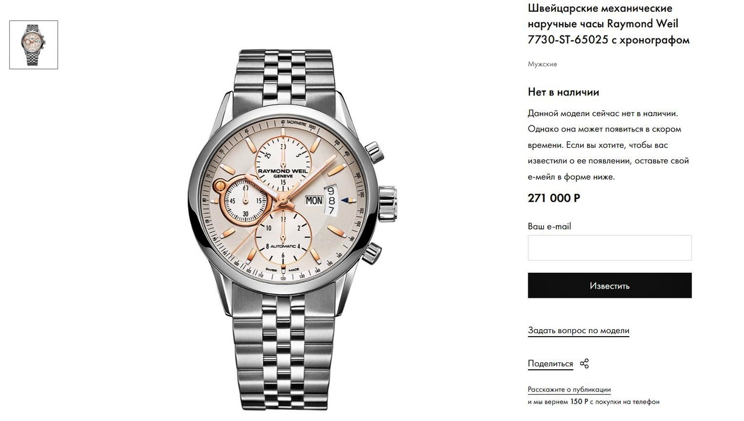Viewport: 744px width, 421px height.
Task: Click the lower chronograph pusher on watch
Action: pos(372,254)
